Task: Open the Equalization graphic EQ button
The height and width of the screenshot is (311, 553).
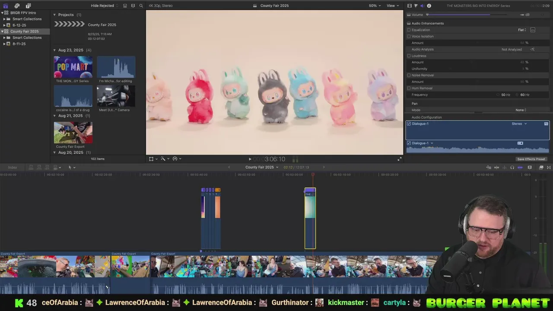Action: tap(533, 30)
